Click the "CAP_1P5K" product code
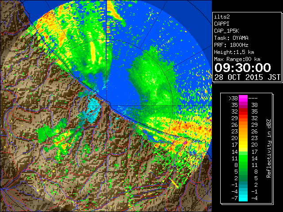Screen dimensions: 283x212 click(226, 31)
